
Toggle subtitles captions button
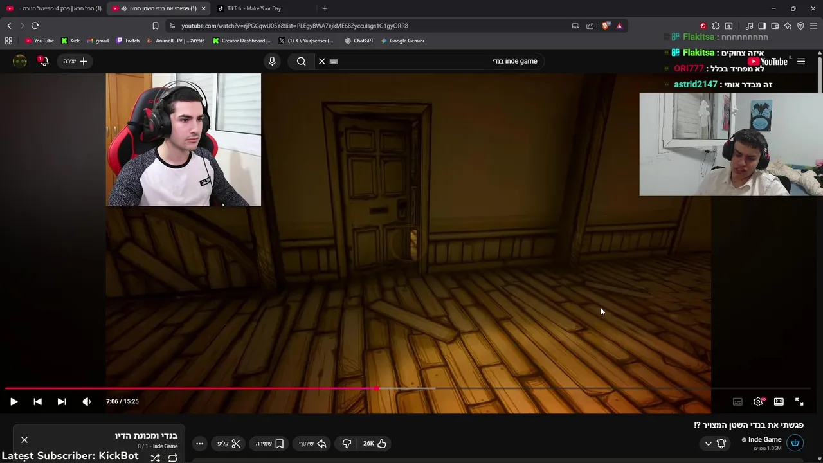[737, 401]
